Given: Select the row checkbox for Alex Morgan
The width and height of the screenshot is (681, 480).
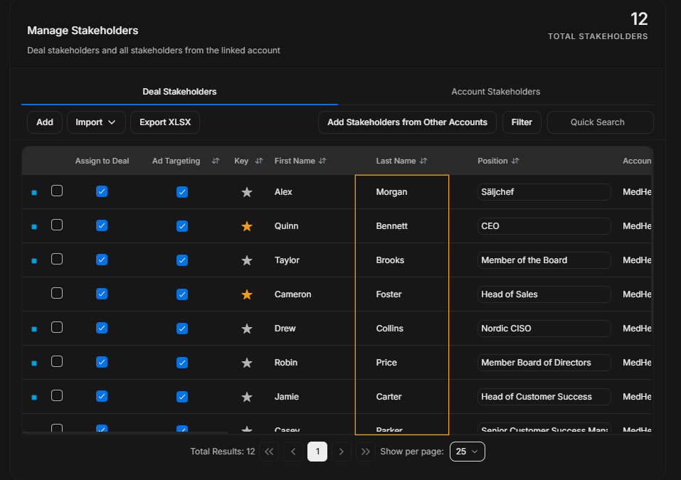Looking at the screenshot, I should click(x=57, y=191).
